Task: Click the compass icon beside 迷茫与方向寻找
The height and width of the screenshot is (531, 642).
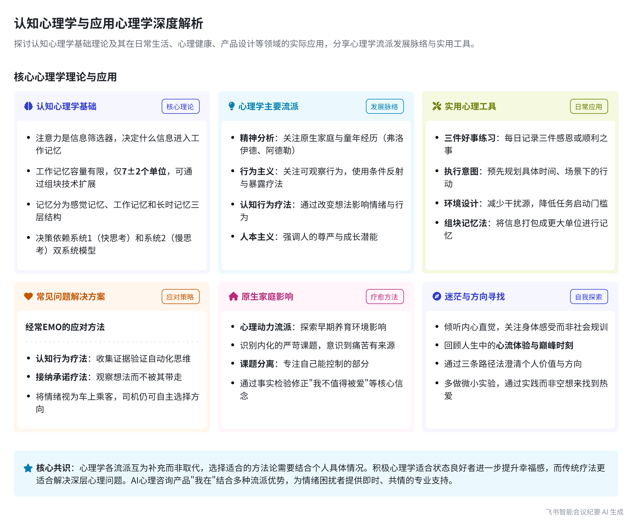Action: [437, 297]
